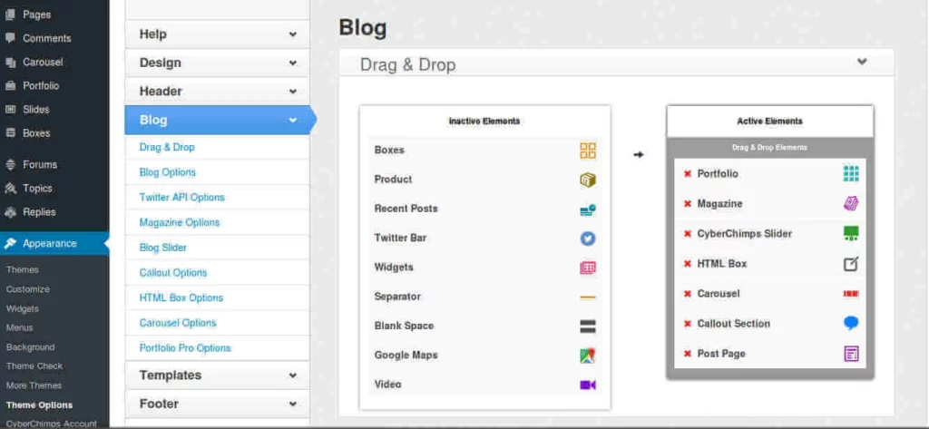Click the Forums icon in admin sidebar
This screenshot has width=929, height=429.
(x=10, y=164)
